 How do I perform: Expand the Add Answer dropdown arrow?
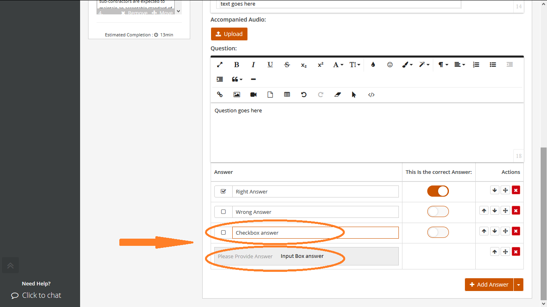point(519,284)
